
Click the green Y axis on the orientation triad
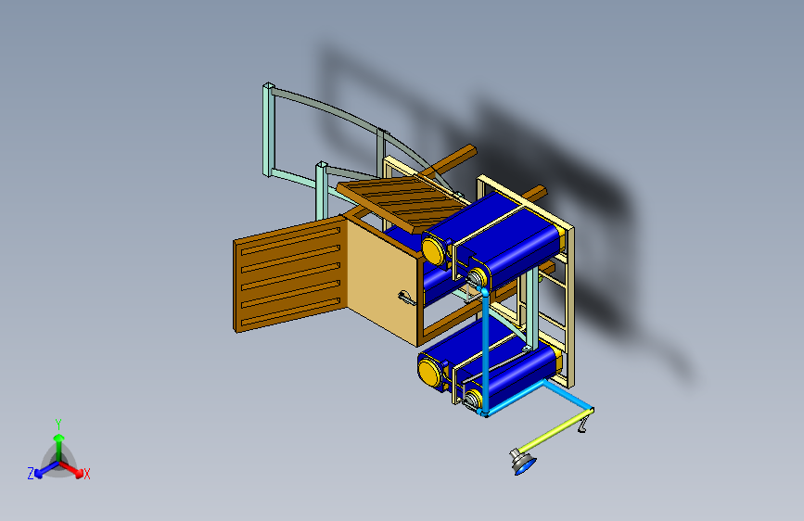point(59,446)
